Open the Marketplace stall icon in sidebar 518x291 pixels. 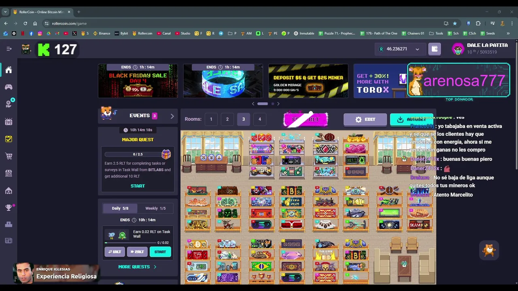(x=8, y=173)
